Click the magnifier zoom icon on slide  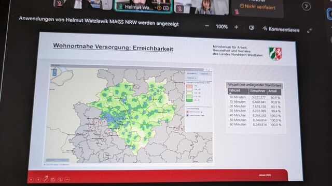point(60,179)
